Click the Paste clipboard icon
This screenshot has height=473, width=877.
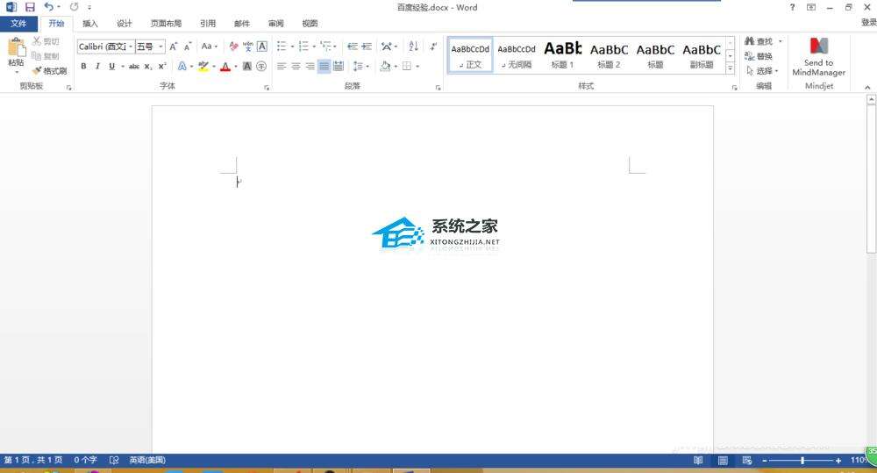[x=16, y=47]
